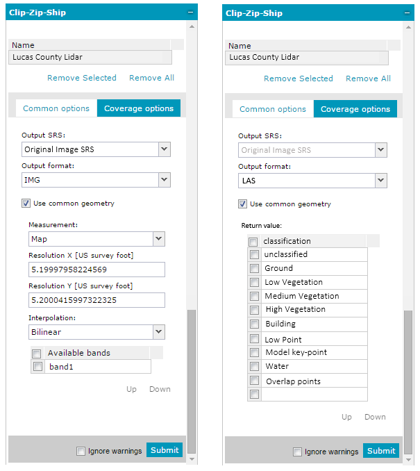Enable the Ground classification checkbox
The height and width of the screenshot is (471, 420).
click(254, 269)
